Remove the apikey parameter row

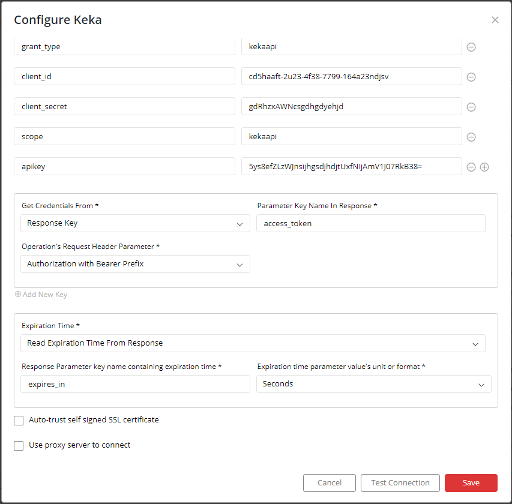click(471, 167)
